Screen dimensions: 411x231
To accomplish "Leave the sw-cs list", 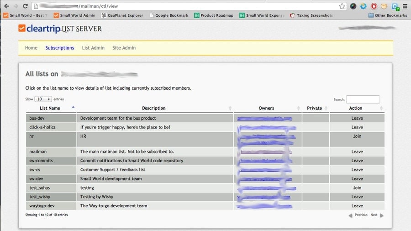I will click(x=357, y=170).
